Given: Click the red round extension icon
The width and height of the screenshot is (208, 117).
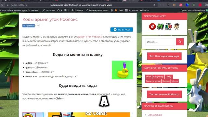Looking at the screenshot, I should (200, 5).
